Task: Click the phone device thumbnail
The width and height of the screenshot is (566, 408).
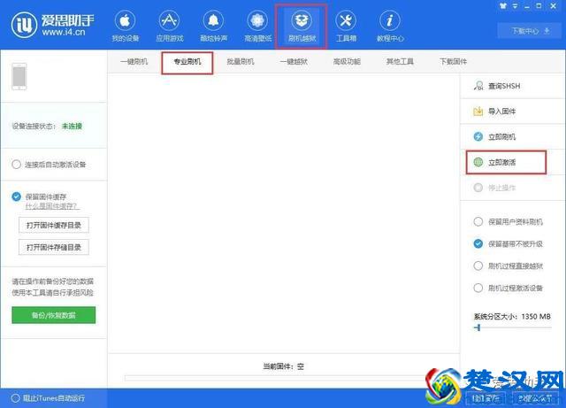Action: (x=19, y=77)
